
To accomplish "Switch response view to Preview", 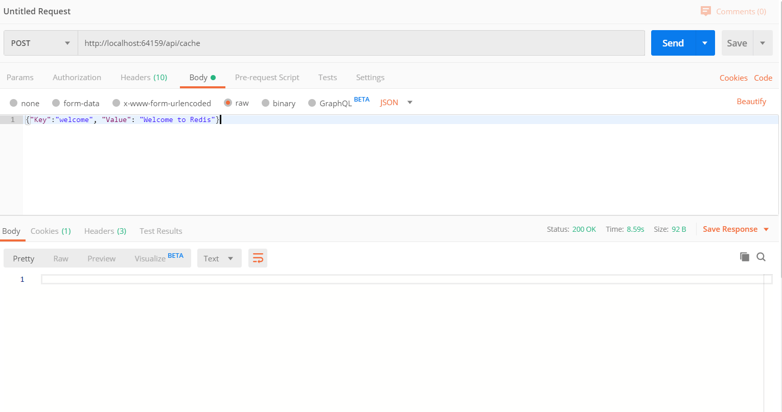I will click(x=102, y=258).
